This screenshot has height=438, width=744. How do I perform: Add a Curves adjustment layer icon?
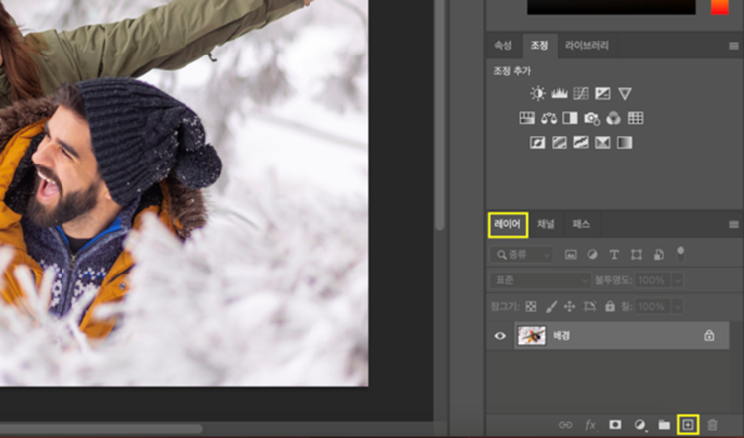pyautogui.click(x=581, y=93)
